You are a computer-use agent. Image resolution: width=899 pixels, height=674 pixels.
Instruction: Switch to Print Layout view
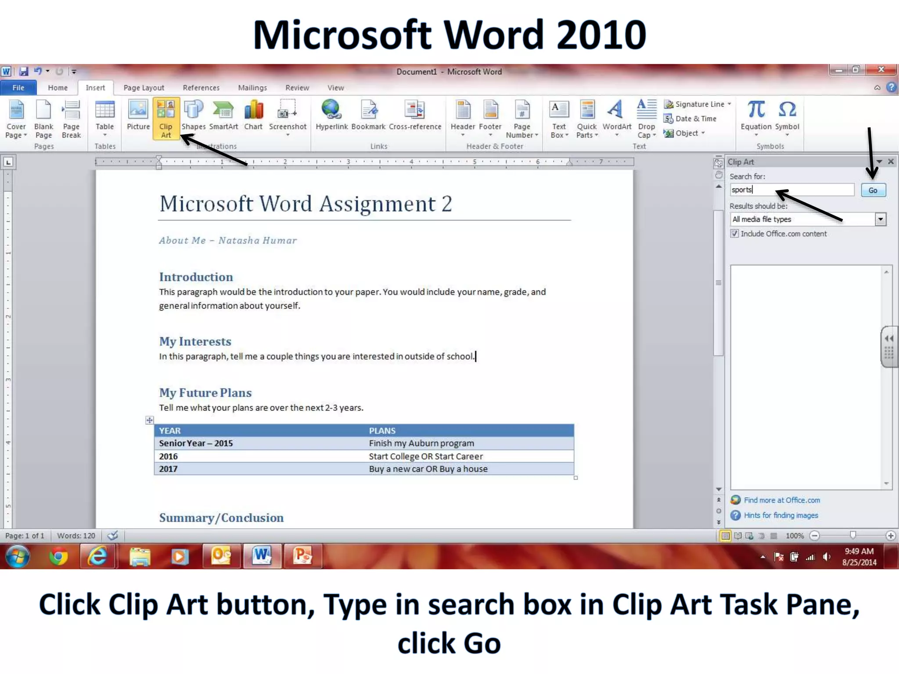point(726,535)
